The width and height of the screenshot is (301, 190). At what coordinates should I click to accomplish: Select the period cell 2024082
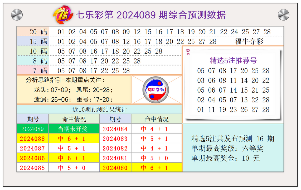[115, 148]
